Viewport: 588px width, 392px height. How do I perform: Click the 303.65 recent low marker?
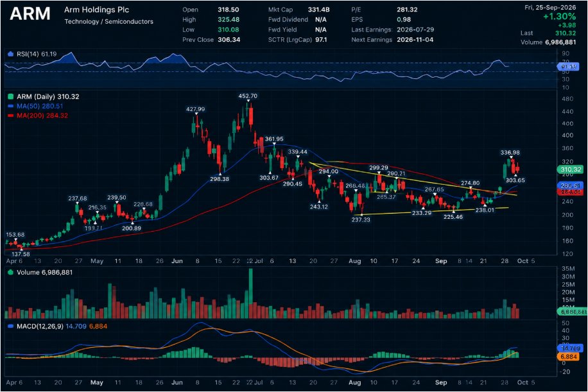pos(515,180)
